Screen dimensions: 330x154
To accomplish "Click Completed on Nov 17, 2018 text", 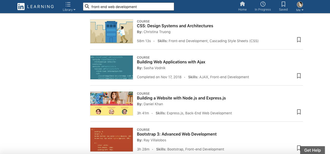I will pos(159,77).
